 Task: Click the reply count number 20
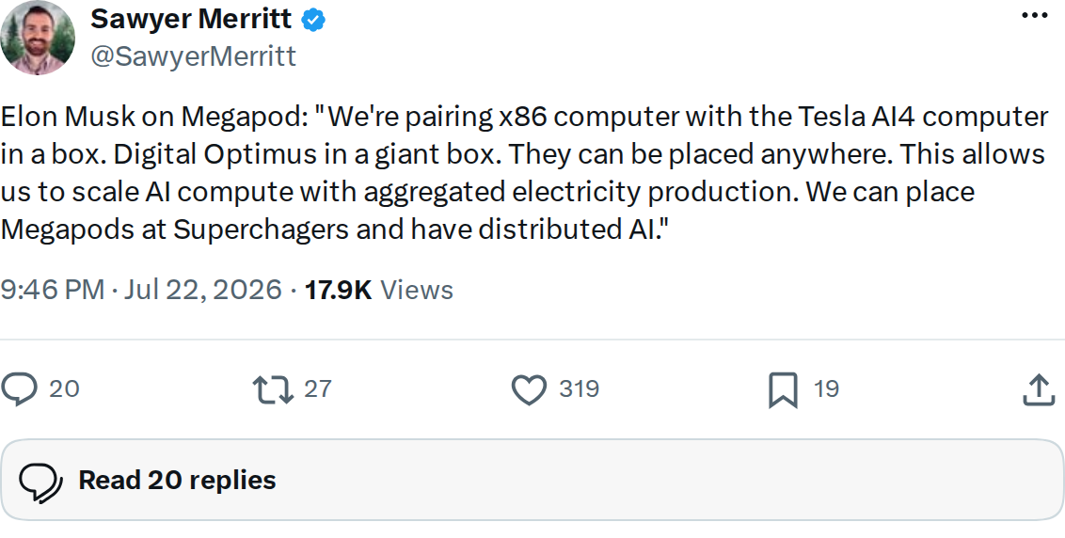tap(65, 389)
